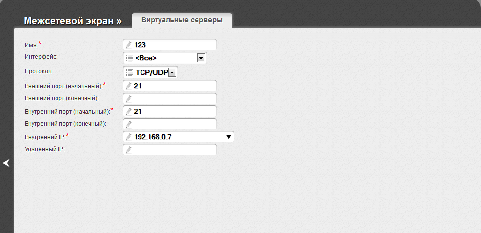This screenshot has width=481, height=233.
Task: Click the empty Удаленный IP input field
Action: tap(174, 150)
